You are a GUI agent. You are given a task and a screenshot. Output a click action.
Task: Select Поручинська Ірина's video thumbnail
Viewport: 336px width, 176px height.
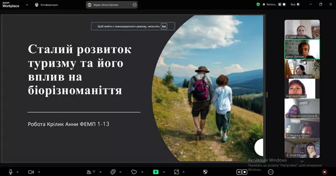click(302, 108)
